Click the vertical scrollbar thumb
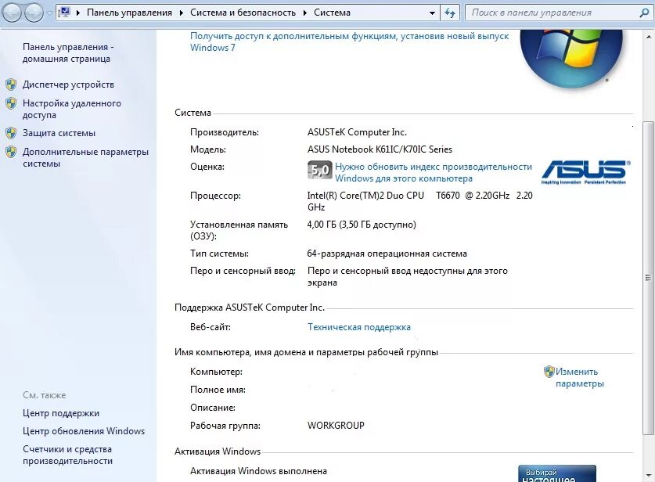Viewport: 655px width, 482px height. (x=648, y=278)
